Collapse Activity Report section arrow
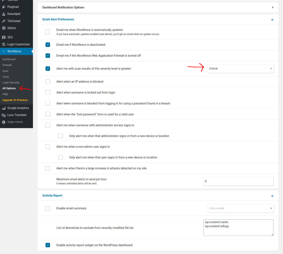The image size is (283, 254). (x=272, y=196)
